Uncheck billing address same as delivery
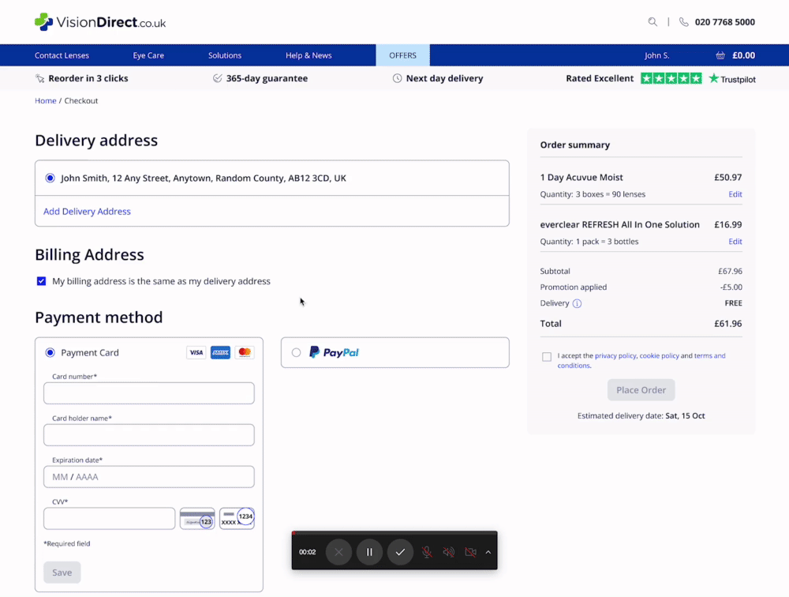Image resolution: width=789 pixels, height=597 pixels. point(41,281)
